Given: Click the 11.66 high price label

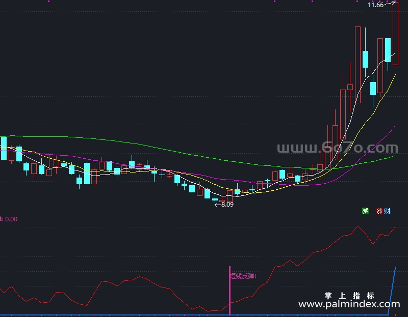Looking at the screenshot, I should 375,5.
